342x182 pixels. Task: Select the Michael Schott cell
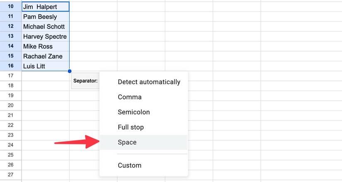coord(45,26)
